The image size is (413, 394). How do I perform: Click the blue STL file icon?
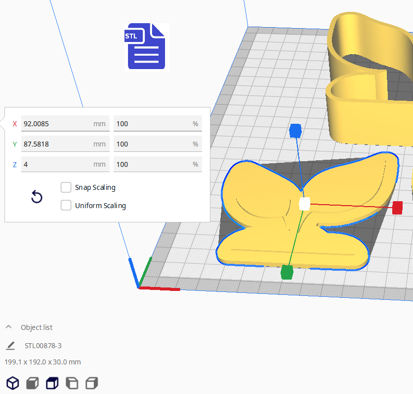[146, 46]
